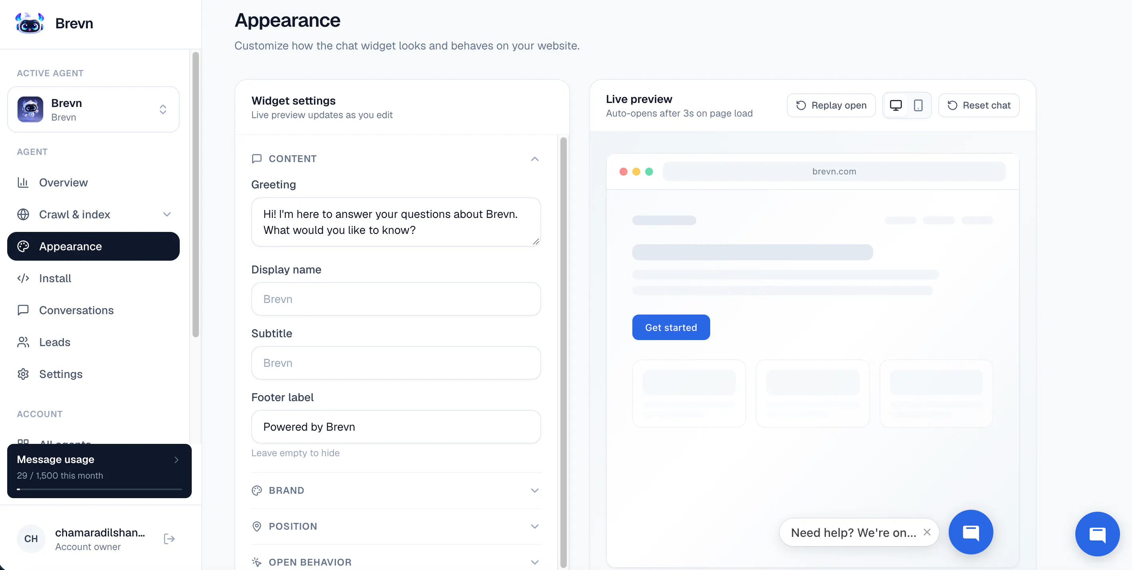
Task: Click the Greeting textarea resize handle
Action: (x=536, y=241)
